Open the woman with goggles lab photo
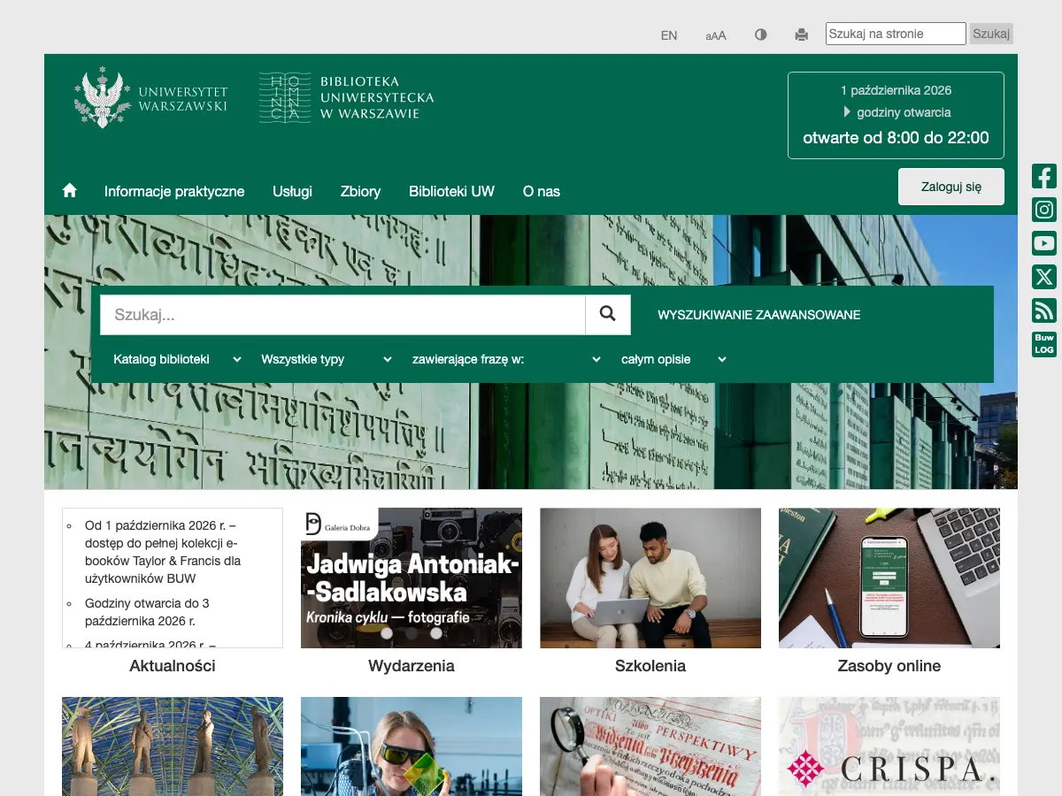The width and height of the screenshot is (1062, 796). [412, 746]
